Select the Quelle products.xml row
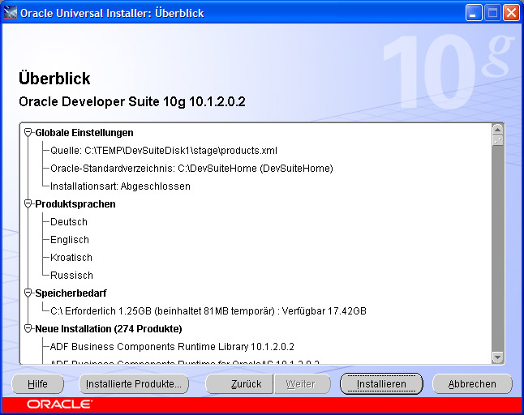The image size is (524, 415). pyautogui.click(x=164, y=151)
